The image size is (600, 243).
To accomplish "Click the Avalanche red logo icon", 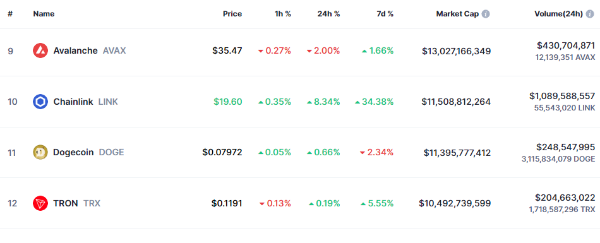I will (x=40, y=50).
